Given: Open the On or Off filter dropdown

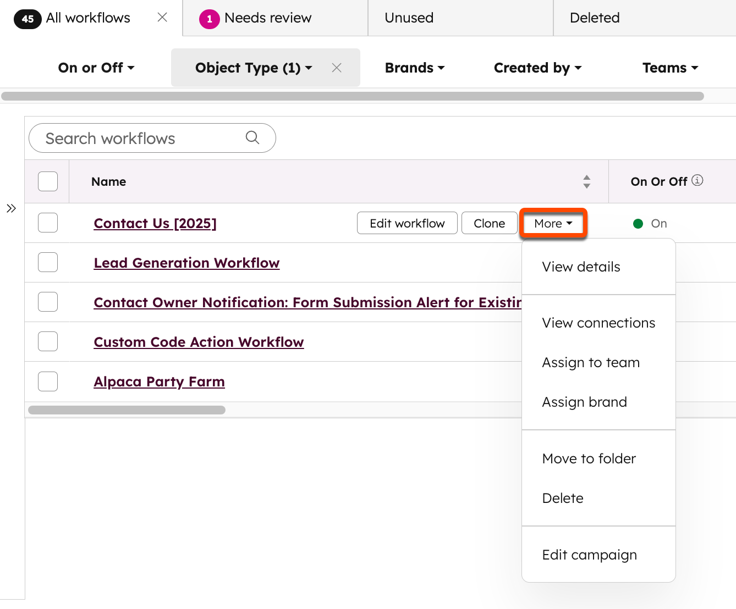Looking at the screenshot, I should pos(96,68).
